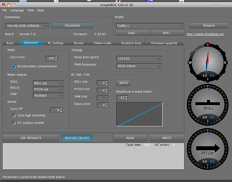The image size is (232, 182).
Task: Open PITCH motor output dropdown
Action: tap(48, 89)
